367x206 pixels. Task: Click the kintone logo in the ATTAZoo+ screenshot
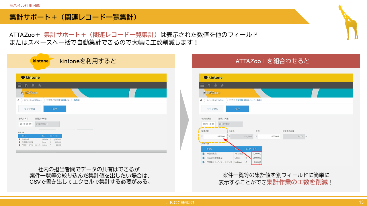(214, 77)
